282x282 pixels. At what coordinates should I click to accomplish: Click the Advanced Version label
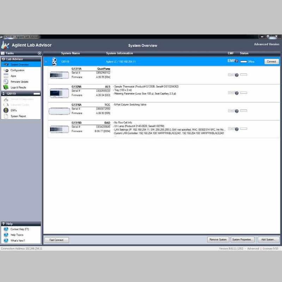[x=266, y=44]
